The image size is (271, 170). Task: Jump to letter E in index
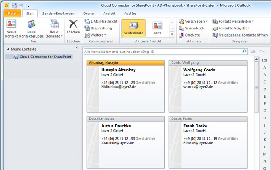click(265, 96)
